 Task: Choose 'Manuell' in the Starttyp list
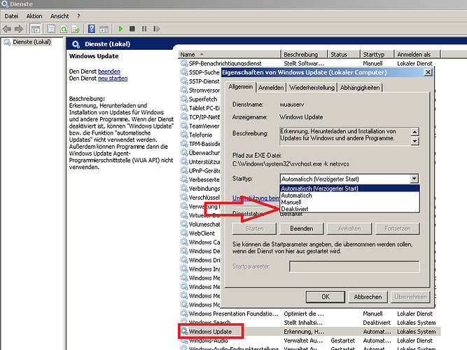tap(349, 202)
